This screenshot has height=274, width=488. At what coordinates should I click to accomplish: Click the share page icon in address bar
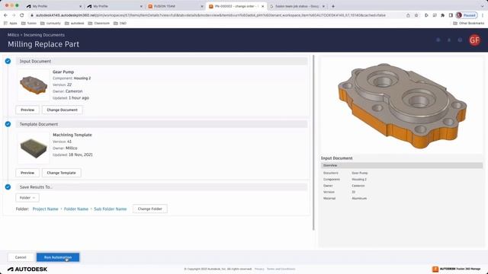[x=408, y=15]
